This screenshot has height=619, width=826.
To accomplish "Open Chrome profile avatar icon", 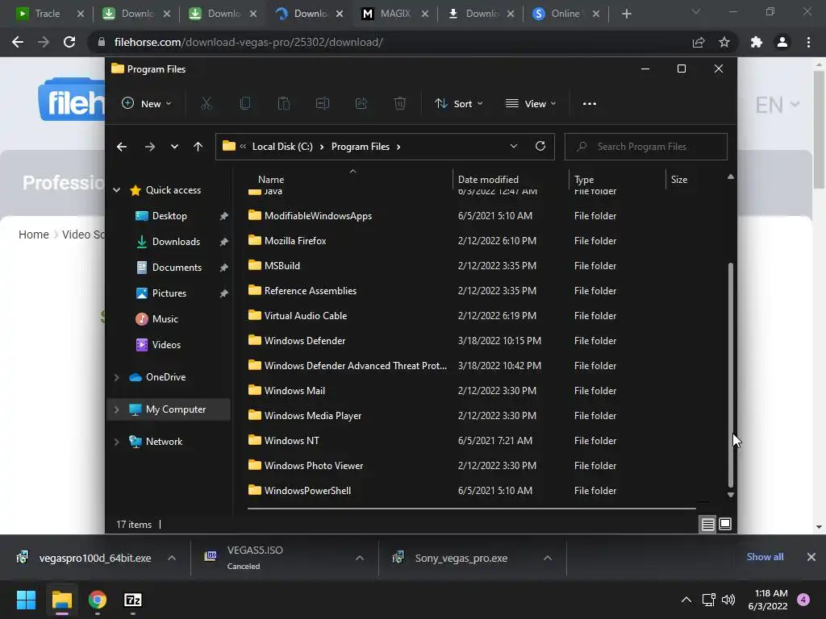I will tap(782, 42).
